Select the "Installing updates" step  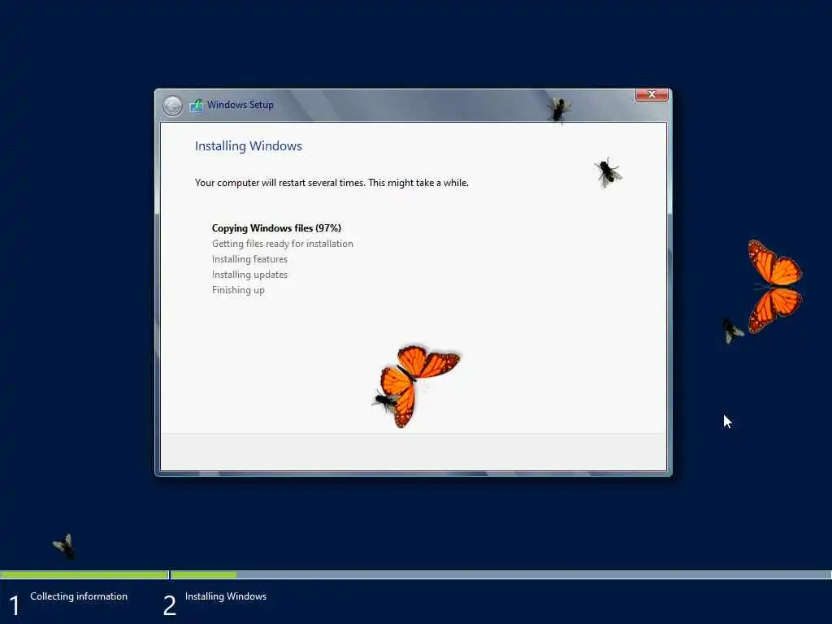(249, 275)
